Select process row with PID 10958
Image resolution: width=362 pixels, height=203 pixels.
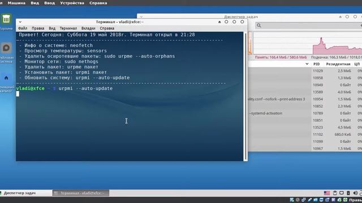pyautogui.click(x=305, y=78)
